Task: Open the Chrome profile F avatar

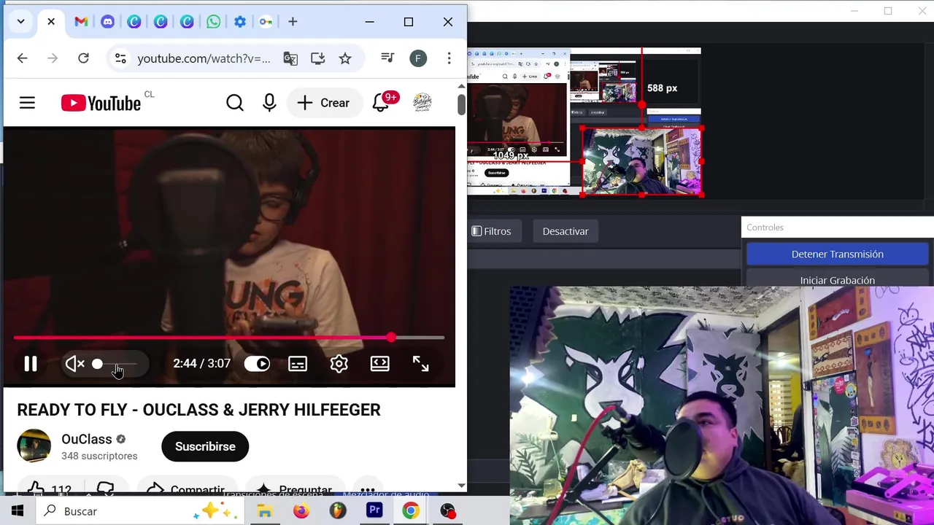Action: click(418, 58)
